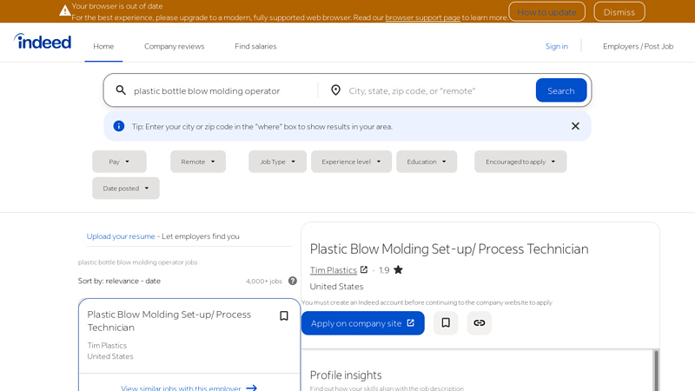Click 'plastic bottle blow molding operator jobs' text
The image size is (695, 391).
pyautogui.click(x=138, y=262)
